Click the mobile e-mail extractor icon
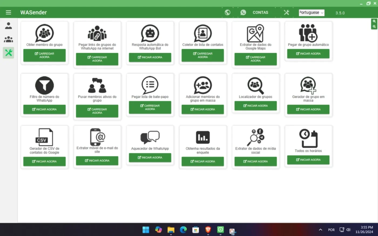Viewport: 378px width, 236px height. [x=97, y=137]
